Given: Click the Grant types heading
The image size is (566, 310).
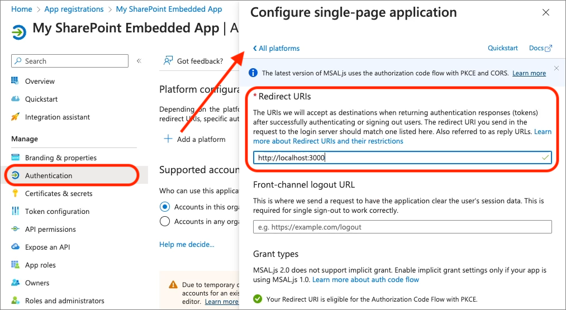Looking at the screenshot, I should pyautogui.click(x=276, y=254).
